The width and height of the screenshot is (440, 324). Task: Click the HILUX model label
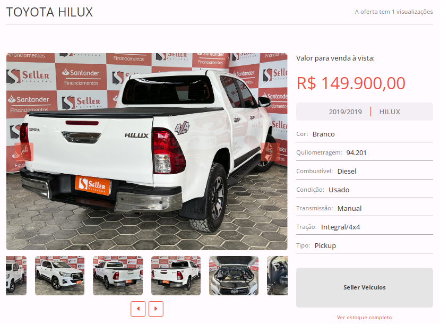click(x=390, y=112)
